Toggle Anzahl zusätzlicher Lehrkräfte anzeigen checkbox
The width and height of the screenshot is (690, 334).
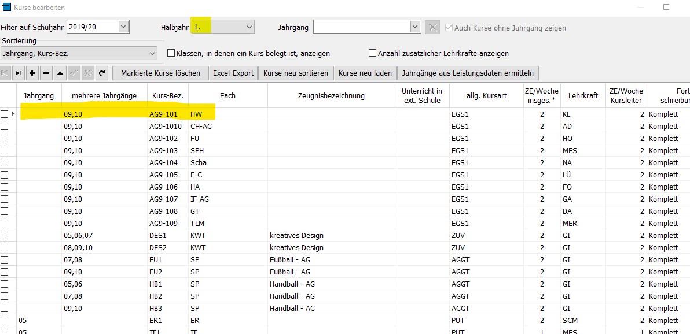point(372,53)
